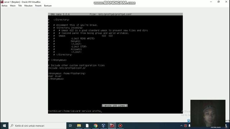Open Task View from taskbar
The width and height of the screenshot is (230, 129).
[x=70, y=126]
